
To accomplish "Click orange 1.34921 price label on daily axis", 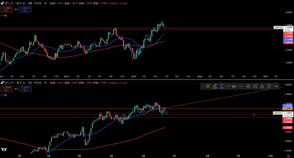I will (288, 109).
